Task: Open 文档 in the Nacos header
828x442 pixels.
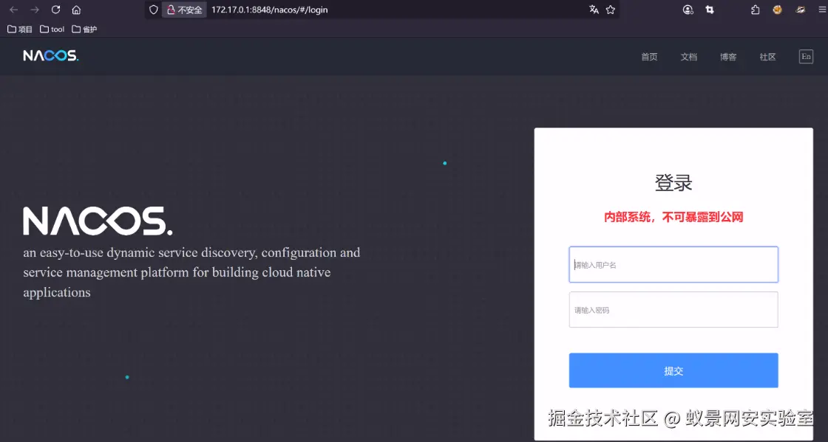Action: coord(688,57)
